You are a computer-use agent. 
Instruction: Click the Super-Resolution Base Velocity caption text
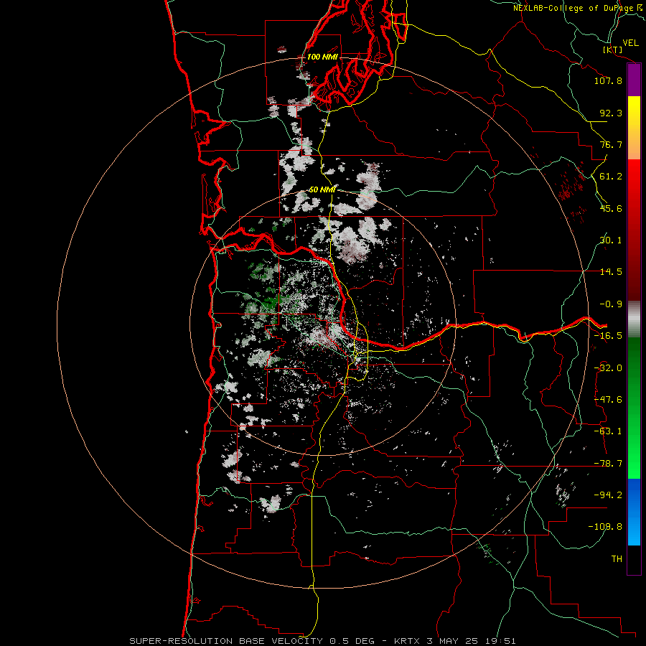pyautogui.click(x=322, y=641)
